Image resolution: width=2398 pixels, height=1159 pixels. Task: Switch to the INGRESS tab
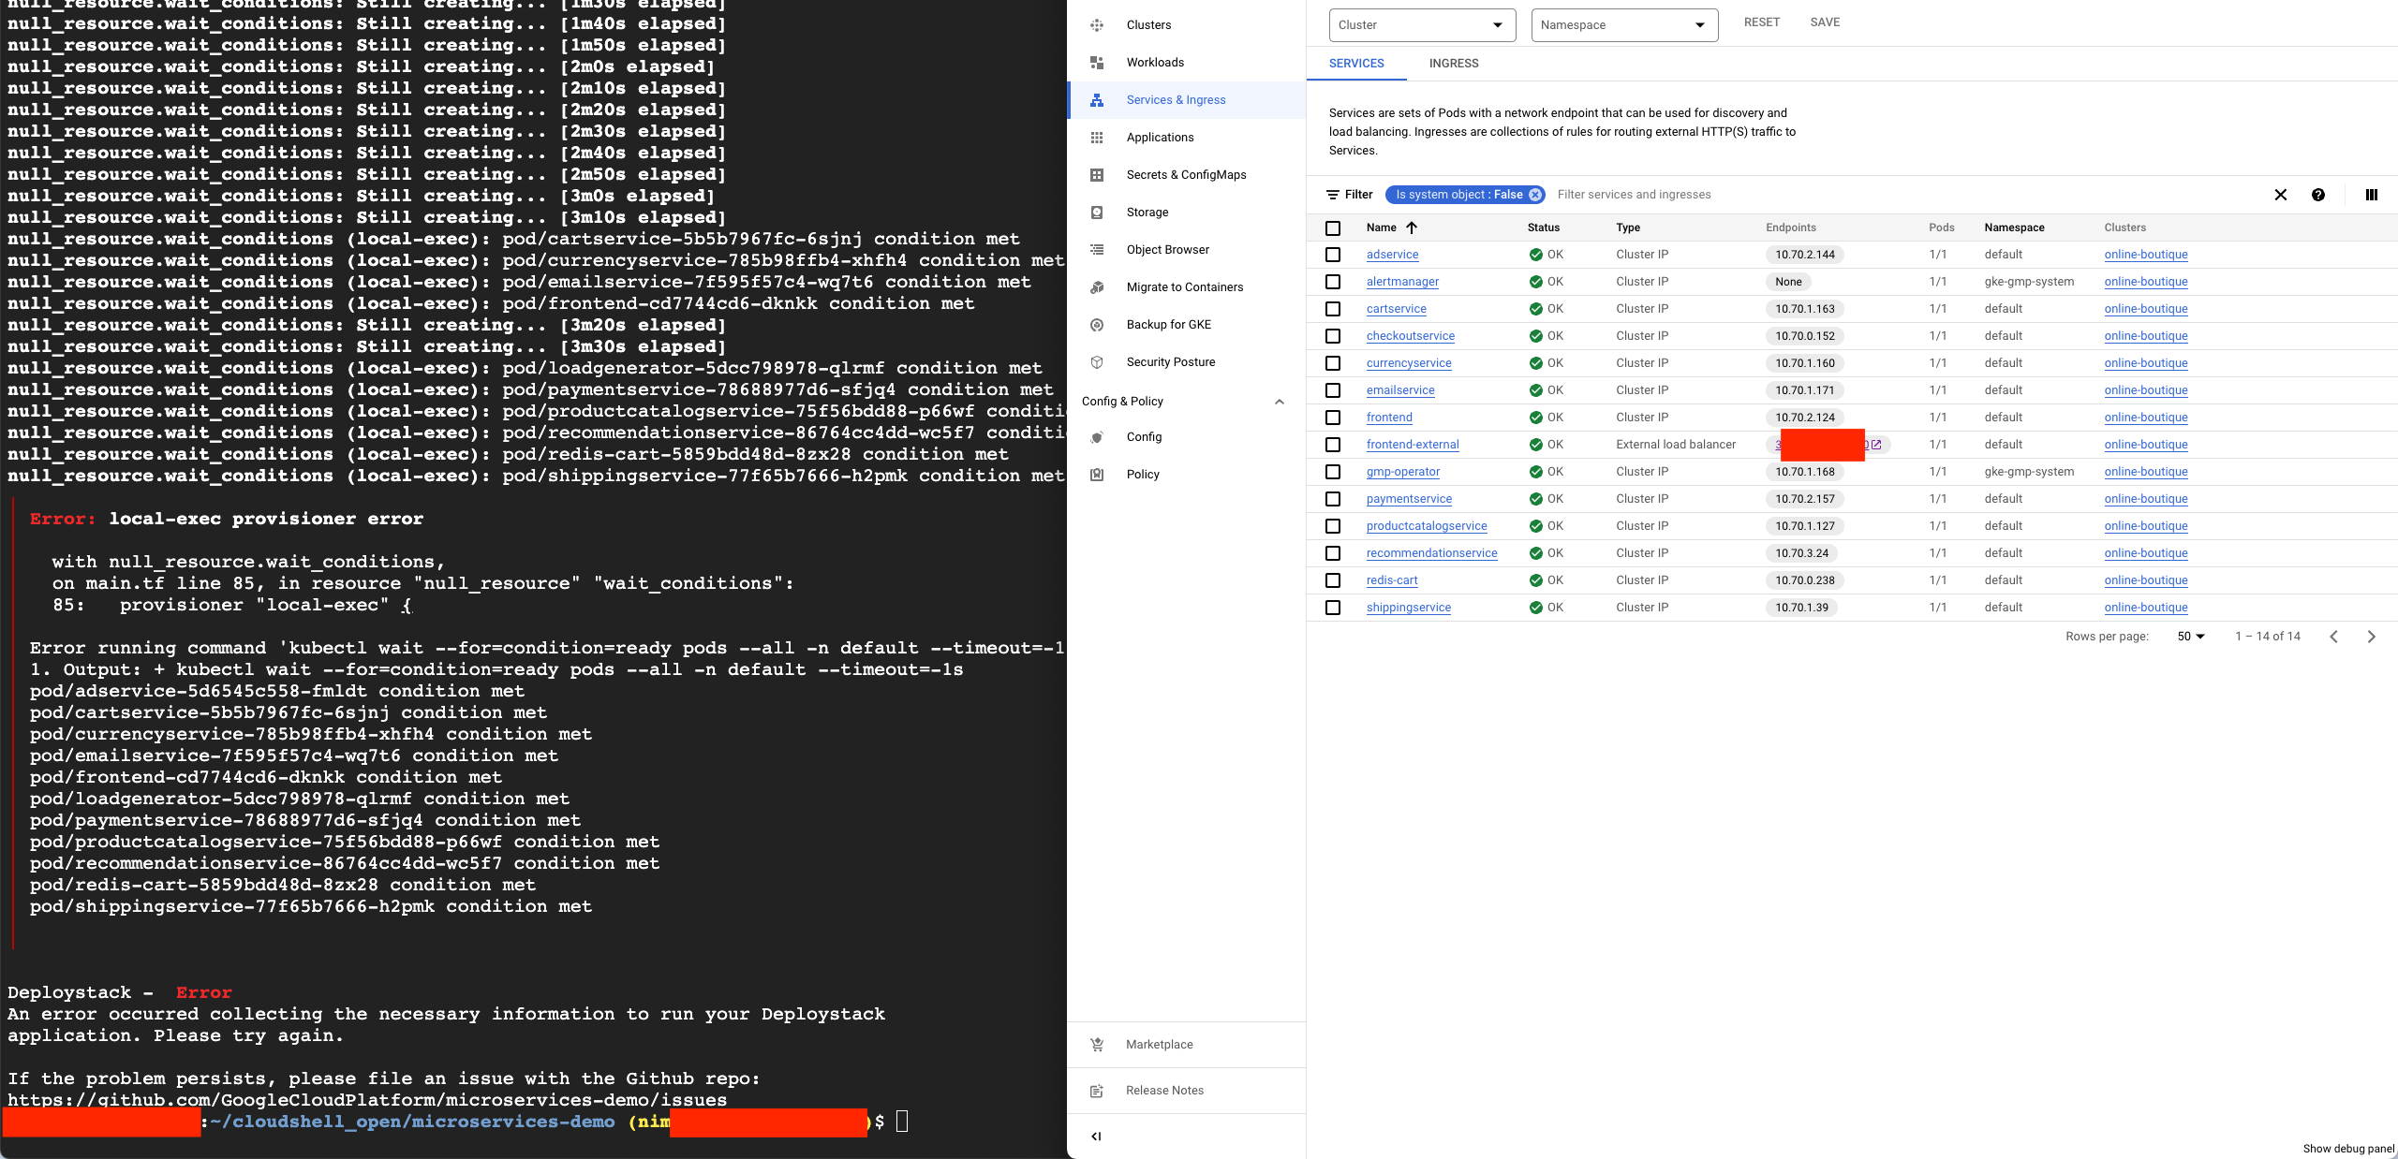pyautogui.click(x=1453, y=63)
